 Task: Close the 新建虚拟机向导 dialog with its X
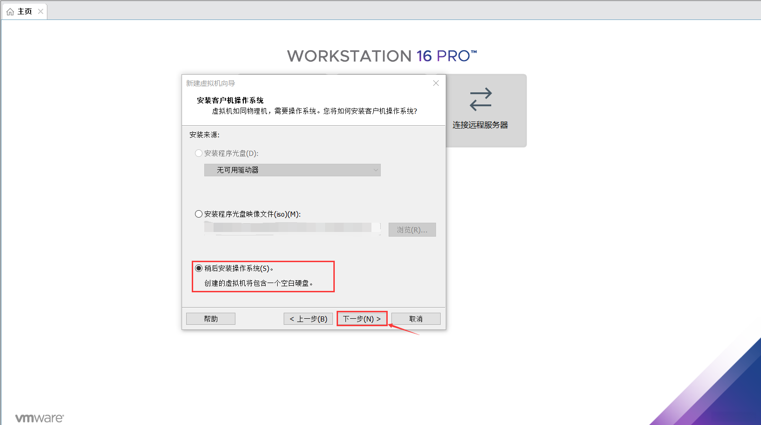(x=436, y=83)
